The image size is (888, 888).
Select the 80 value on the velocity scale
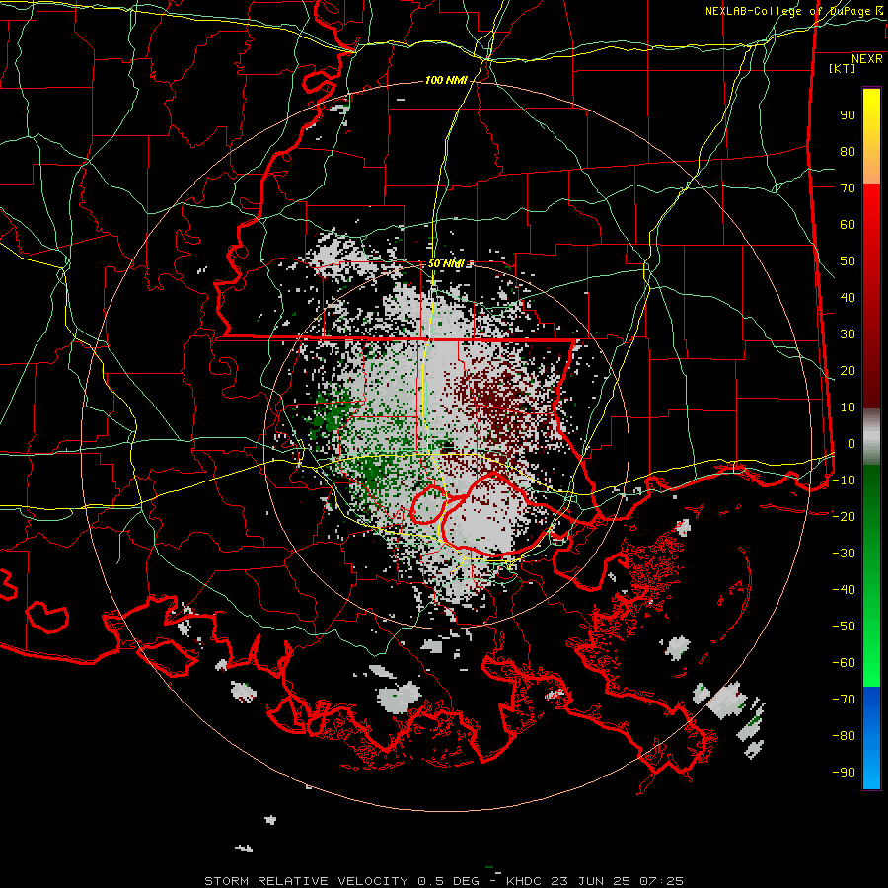pyautogui.click(x=848, y=152)
